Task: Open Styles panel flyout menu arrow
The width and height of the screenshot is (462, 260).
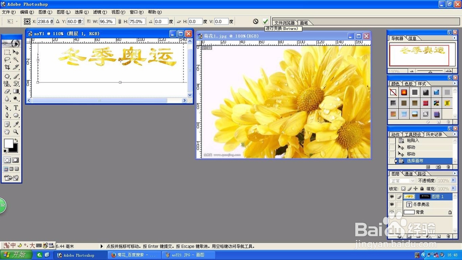Action: (455, 84)
